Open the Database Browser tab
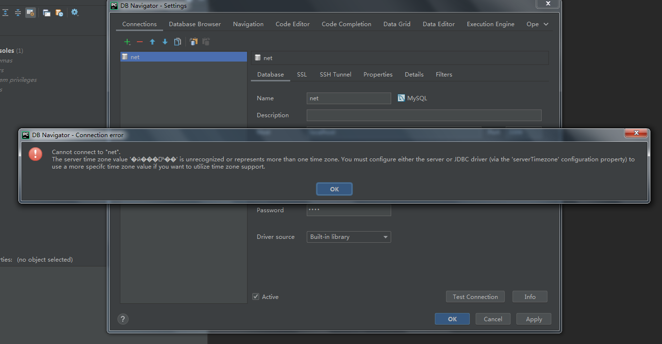 (x=195, y=24)
